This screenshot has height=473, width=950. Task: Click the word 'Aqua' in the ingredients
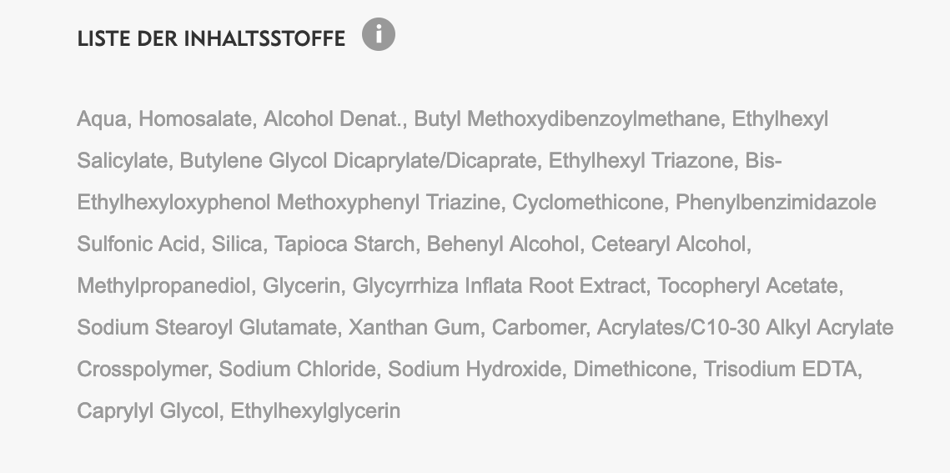pyautogui.click(x=102, y=119)
